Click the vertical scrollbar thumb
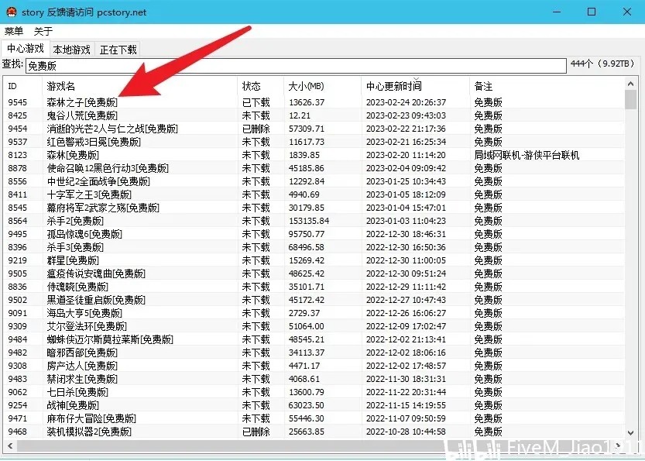 coord(630,100)
